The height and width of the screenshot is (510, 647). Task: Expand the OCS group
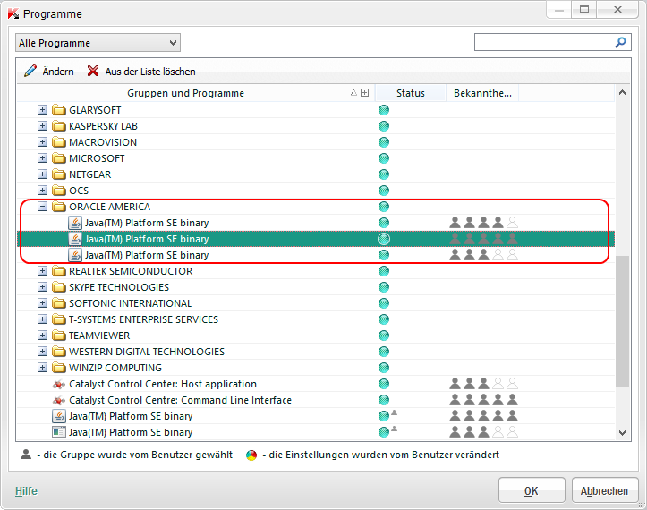(x=42, y=191)
